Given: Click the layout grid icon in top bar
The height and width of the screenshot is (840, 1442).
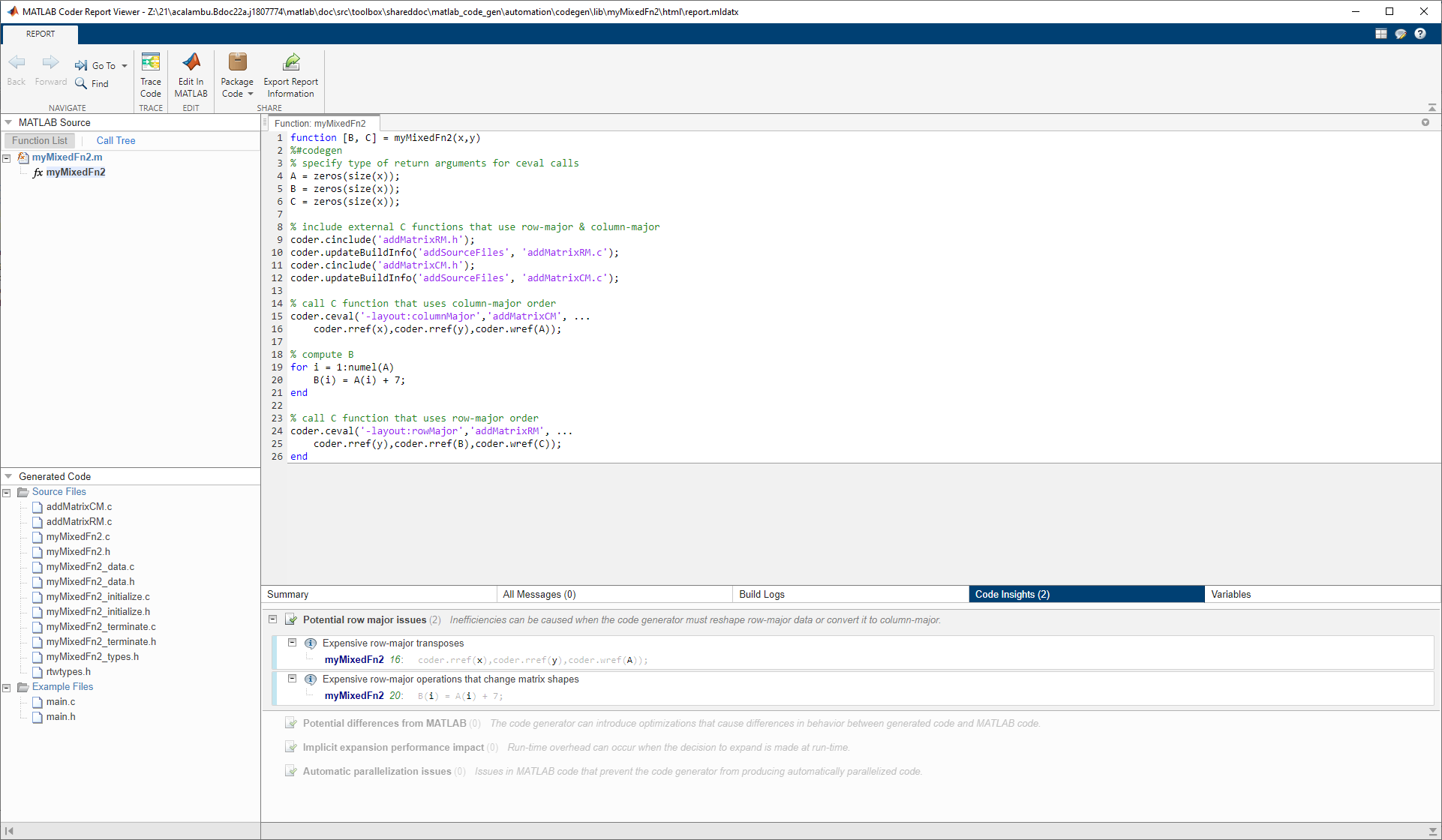Looking at the screenshot, I should click(1381, 34).
